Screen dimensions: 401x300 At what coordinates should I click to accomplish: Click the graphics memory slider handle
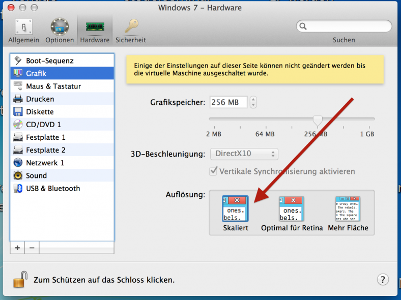click(318, 120)
